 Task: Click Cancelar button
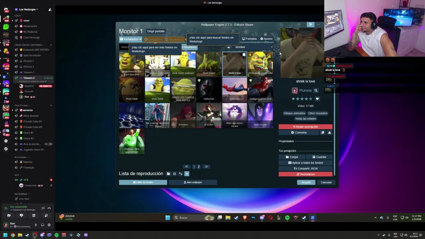coord(326,182)
